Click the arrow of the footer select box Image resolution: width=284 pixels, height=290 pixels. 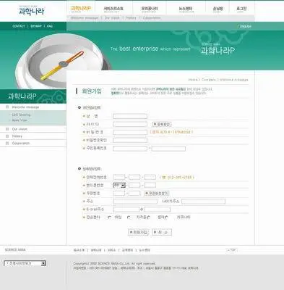pos(43,263)
